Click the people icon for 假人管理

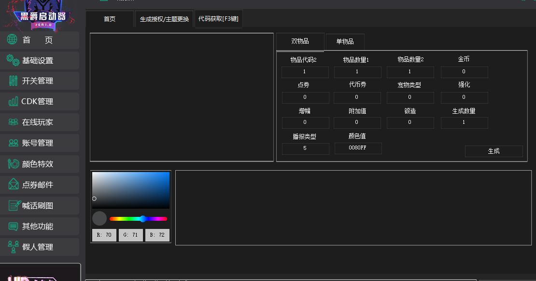coord(13,247)
